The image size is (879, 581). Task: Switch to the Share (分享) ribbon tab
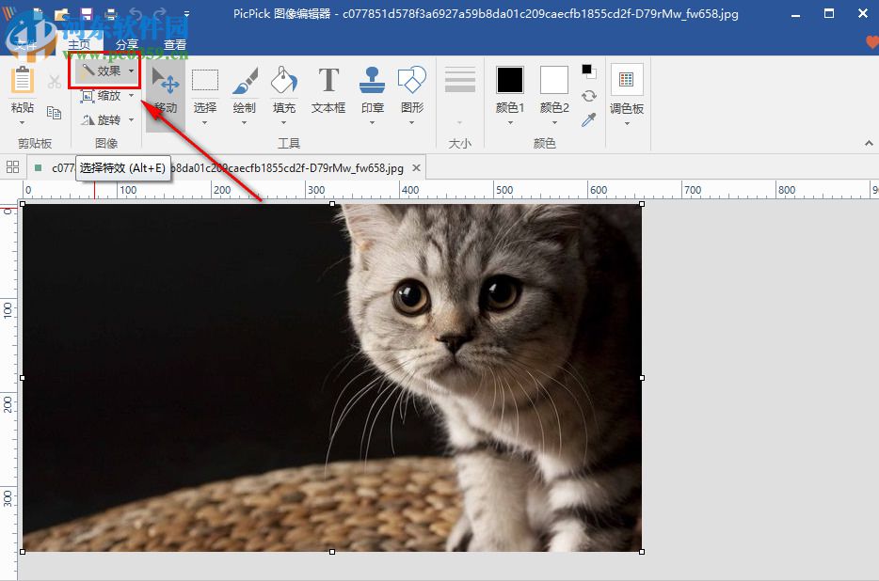tap(126, 44)
